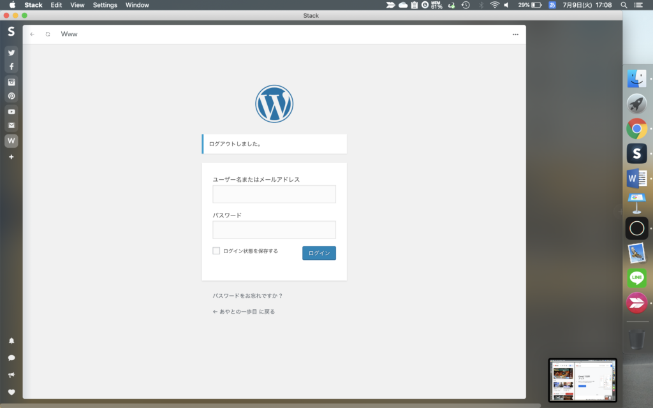Open Finder from the Dock
Screen dimensions: 653x408
[x=637, y=78]
